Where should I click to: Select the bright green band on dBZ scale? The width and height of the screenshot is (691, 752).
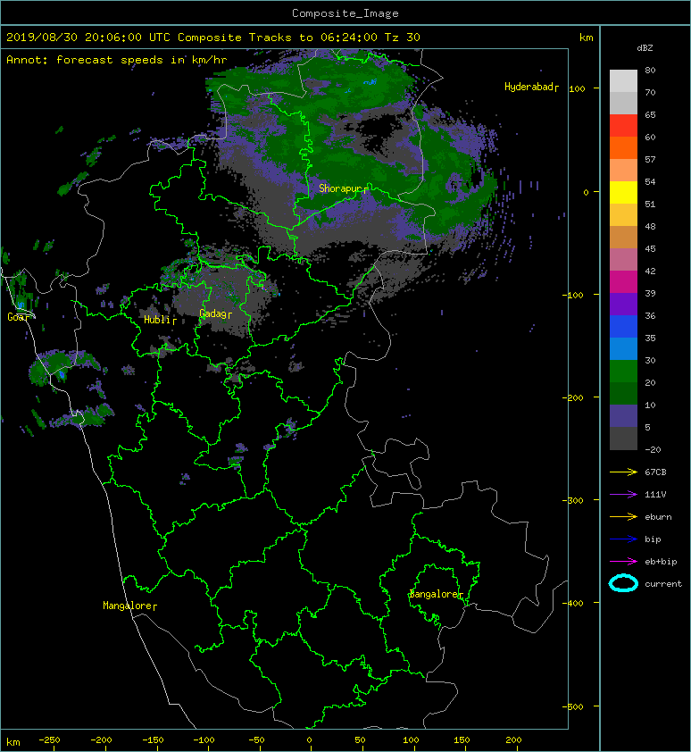(623, 371)
